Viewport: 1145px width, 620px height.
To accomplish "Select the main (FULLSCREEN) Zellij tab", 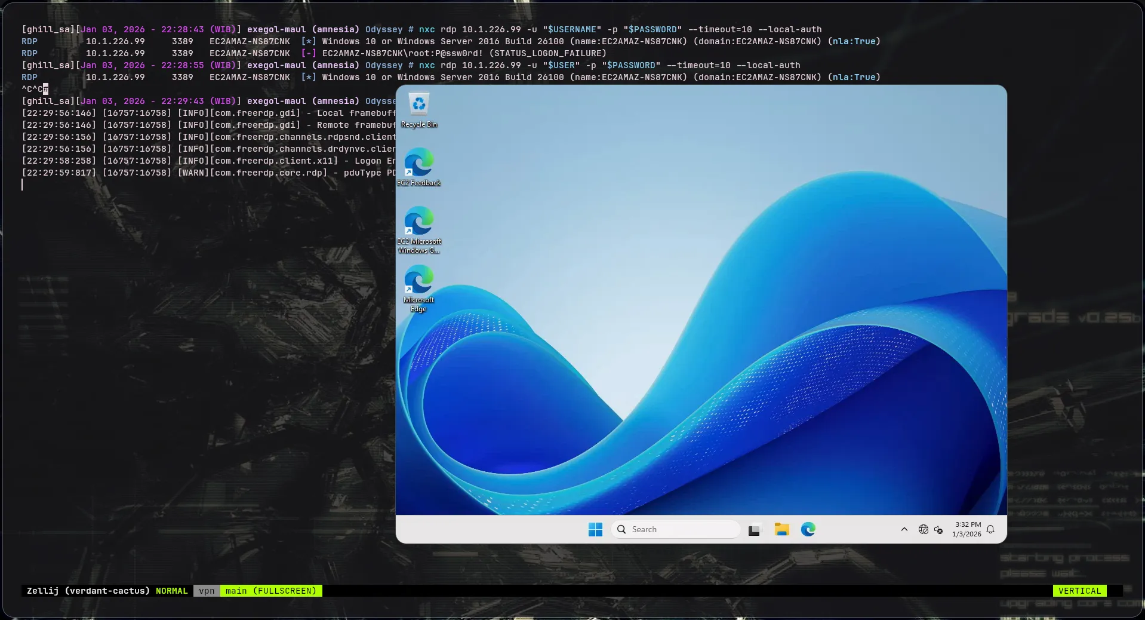I will [x=271, y=591].
